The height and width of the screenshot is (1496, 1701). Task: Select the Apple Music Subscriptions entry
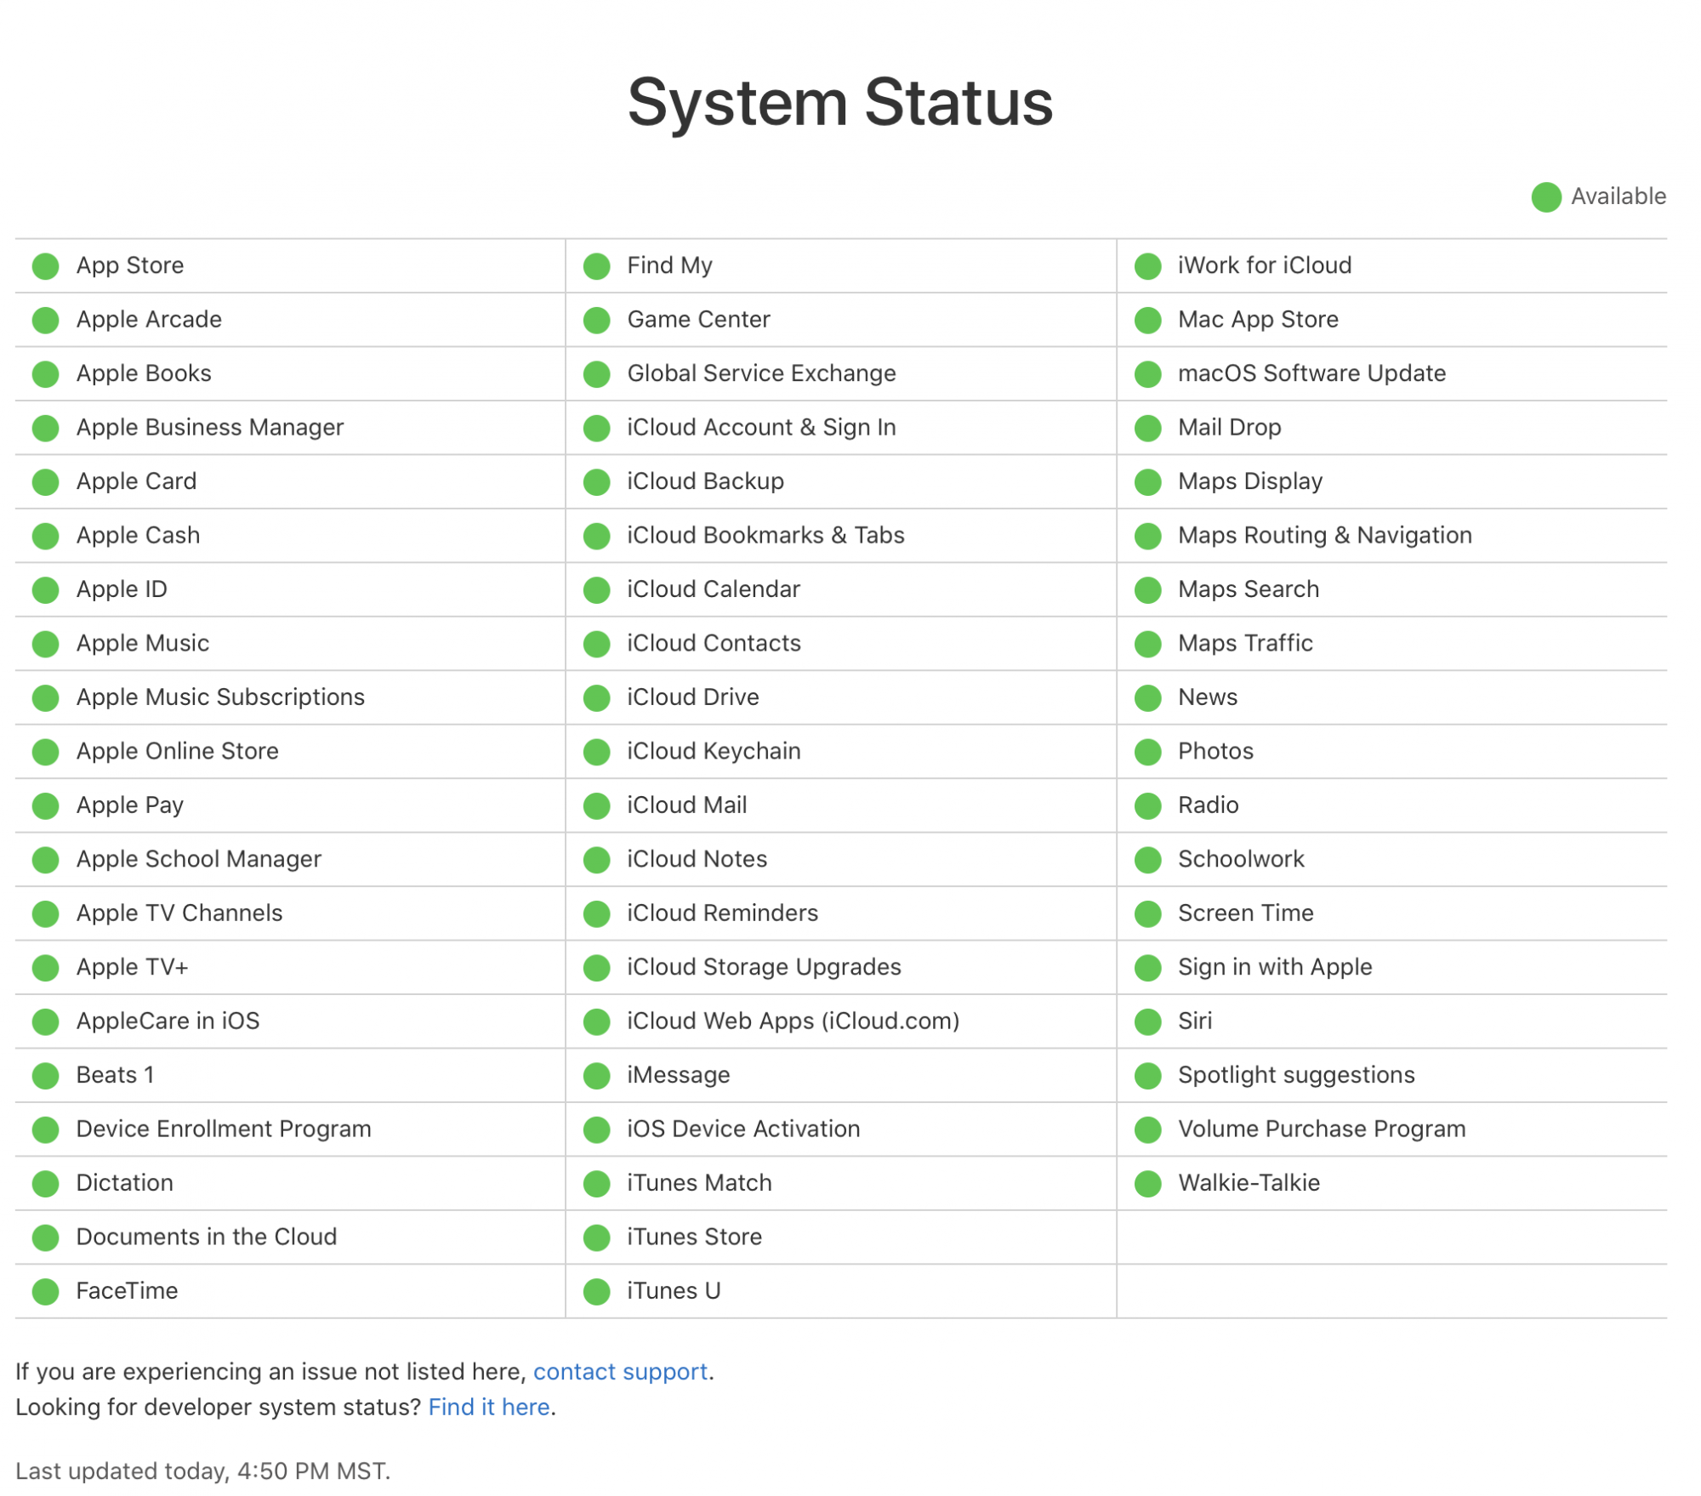coord(290,697)
